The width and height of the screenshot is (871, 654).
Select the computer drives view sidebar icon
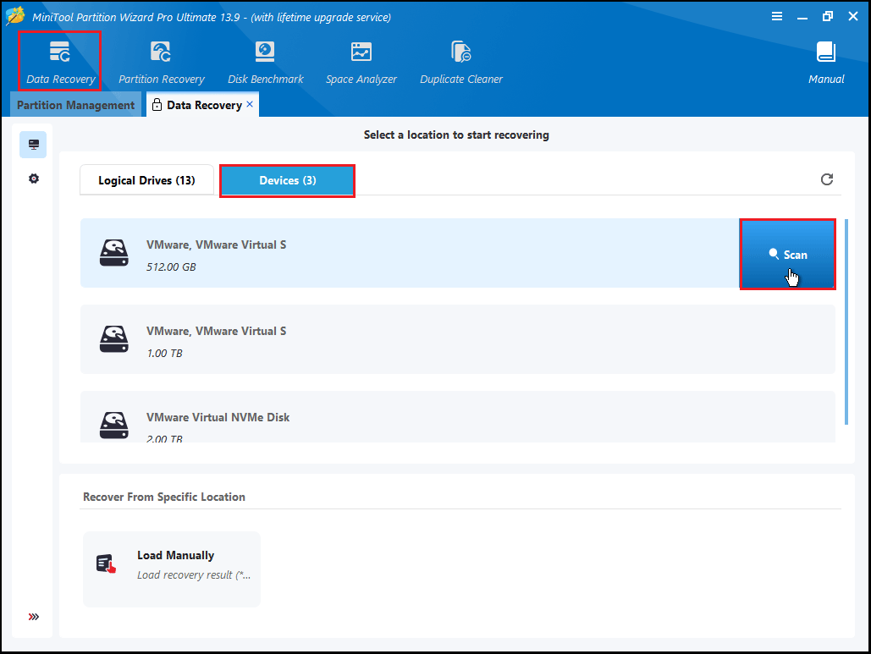[x=33, y=145]
